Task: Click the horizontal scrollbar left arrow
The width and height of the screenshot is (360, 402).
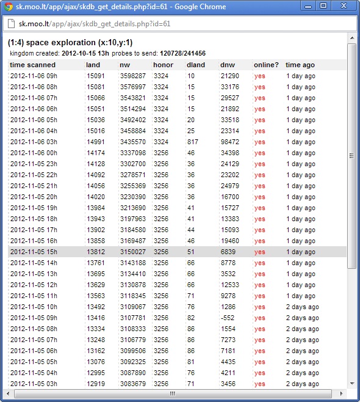Action: [8, 393]
